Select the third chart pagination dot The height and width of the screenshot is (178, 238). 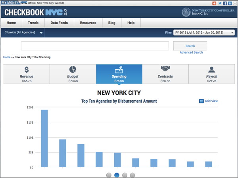click(125, 175)
